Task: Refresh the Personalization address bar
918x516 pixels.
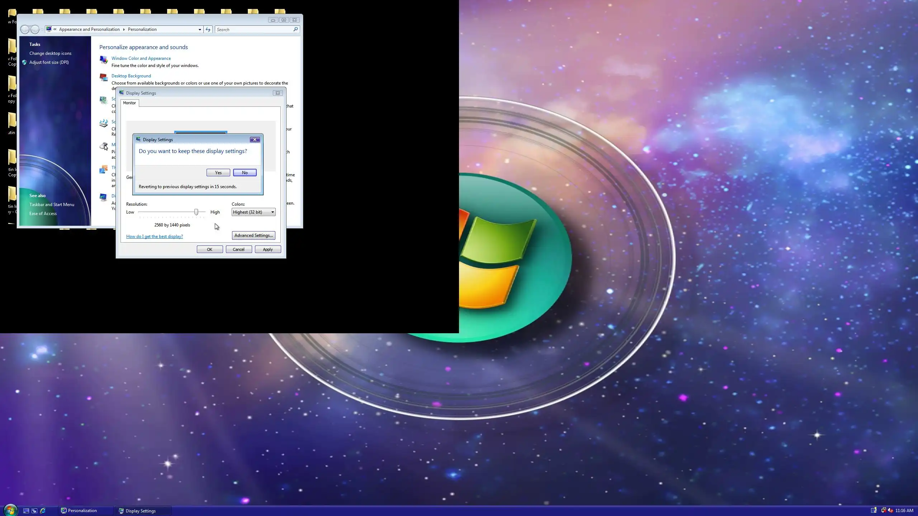Action: coord(208,29)
